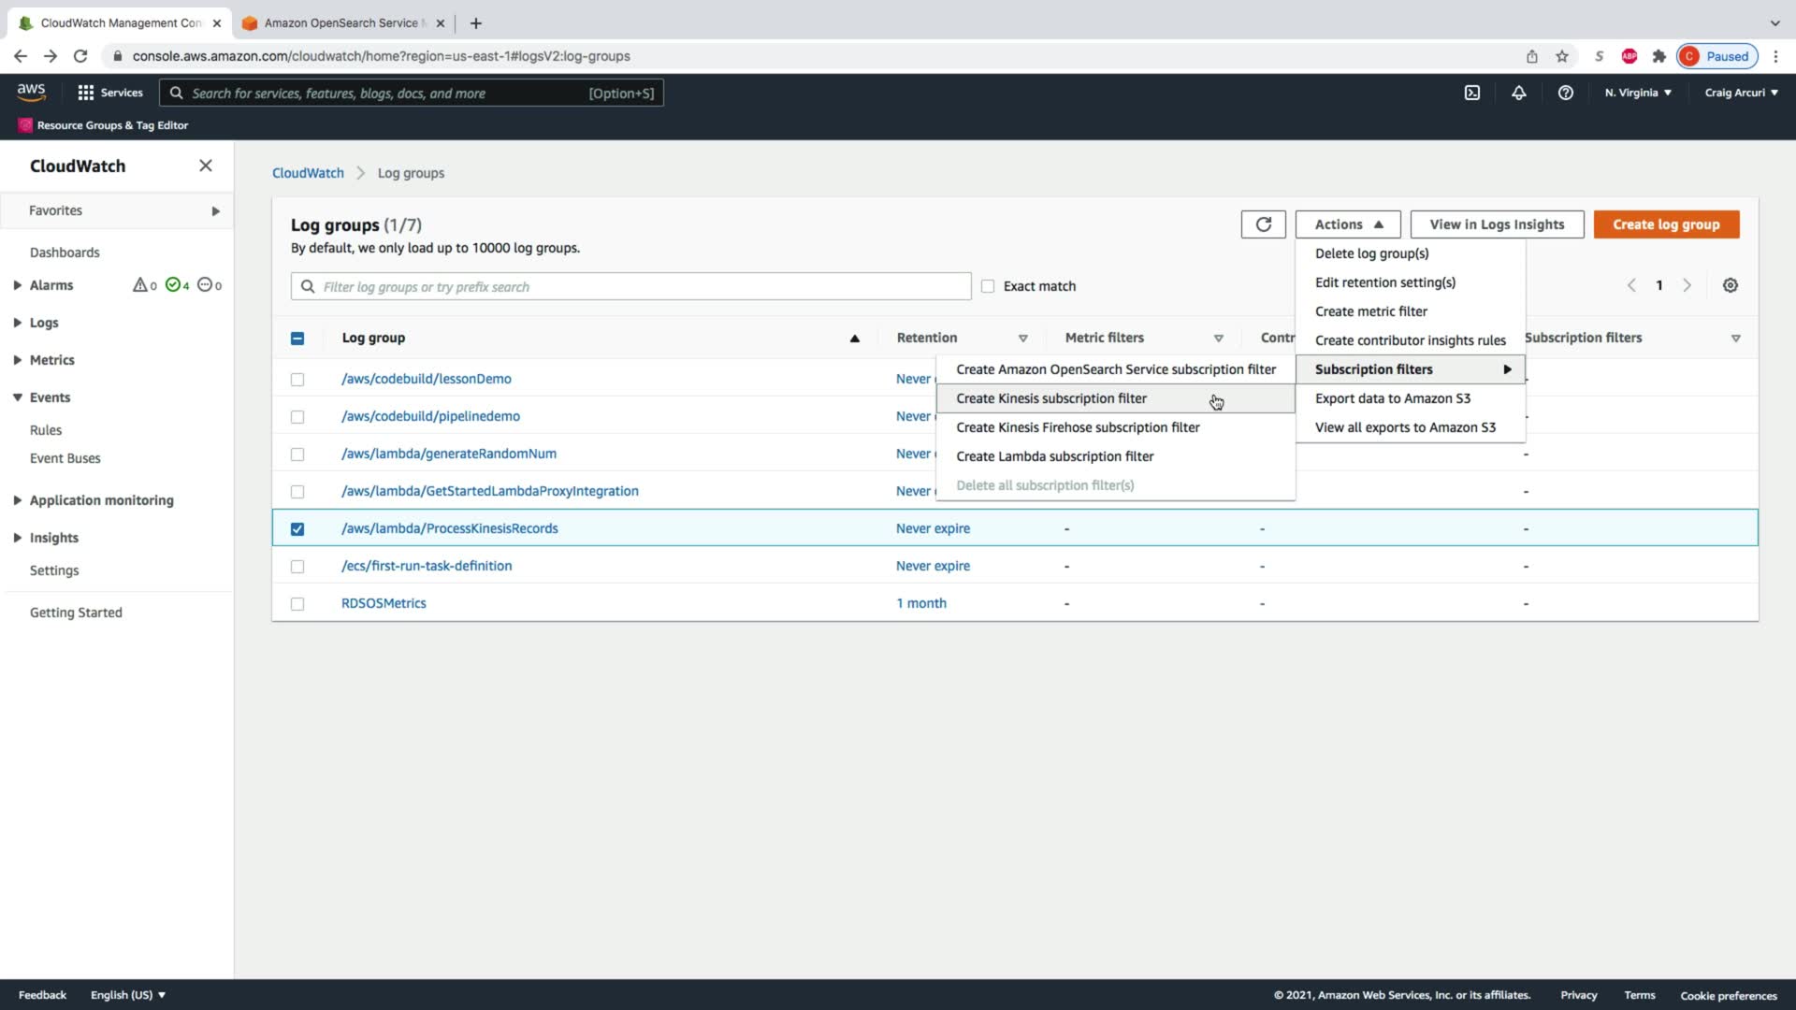Image resolution: width=1796 pixels, height=1010 pixels.
Task: Click the help question mark icon
Action: coord(1565,93)
